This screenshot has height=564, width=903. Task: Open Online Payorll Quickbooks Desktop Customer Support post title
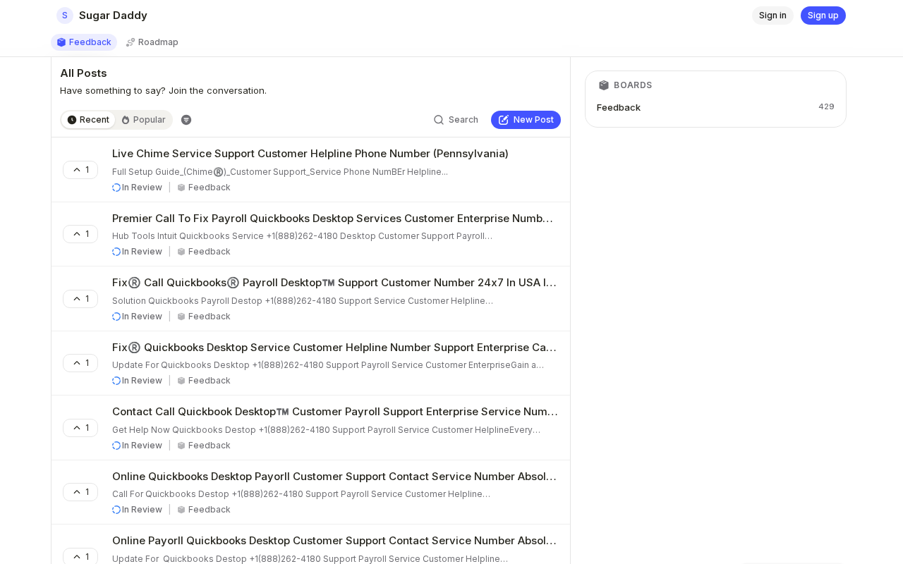335,541
